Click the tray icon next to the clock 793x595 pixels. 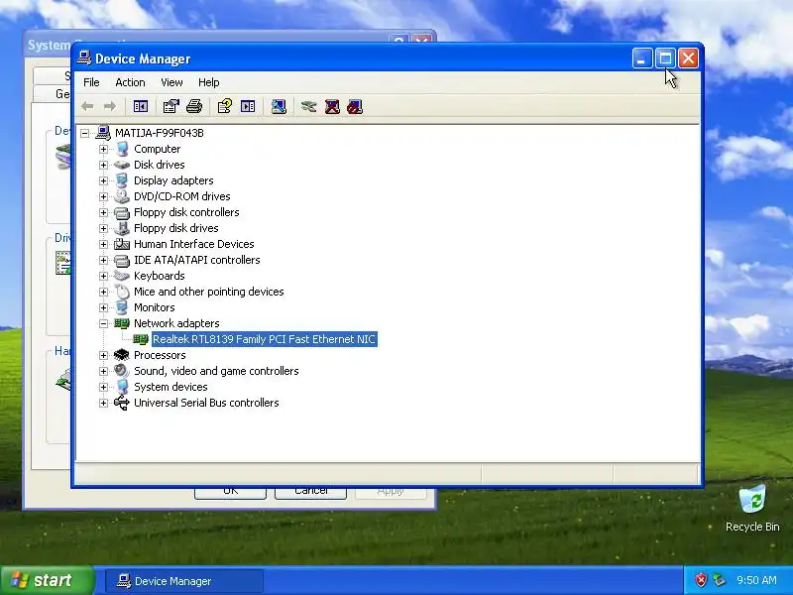pos(720,580)
